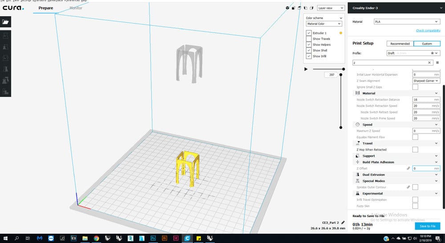The height and width of the screenshot is (243, 445).
Task: Enable Spiralize Outer Contour
Action: click(415, 187)
